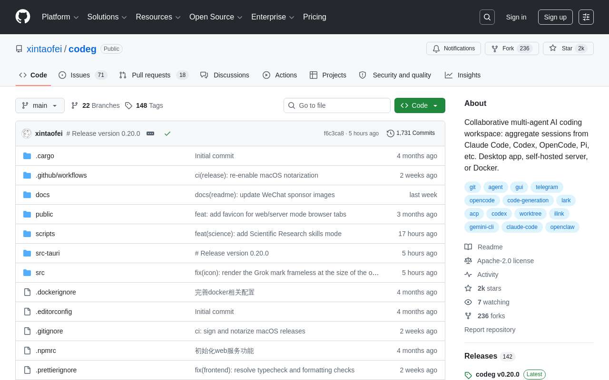Viewport: 609px width, 380px height.
Task: Click the Sign in link
Action: pos(516,17)
